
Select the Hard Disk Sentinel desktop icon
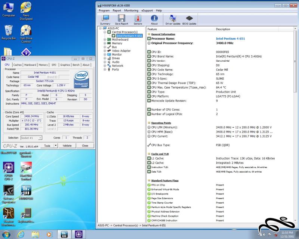point(26,171)
